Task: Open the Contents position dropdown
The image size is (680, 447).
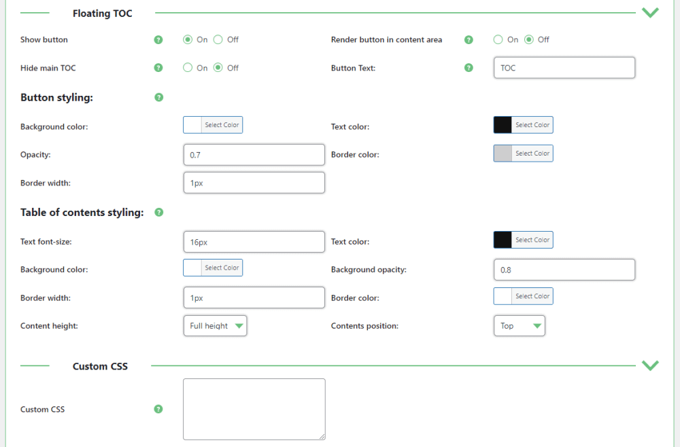Action: click(x=519, y=326)
